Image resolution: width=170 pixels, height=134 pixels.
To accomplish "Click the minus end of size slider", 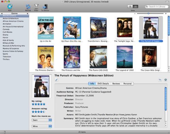I will (x=135, y=14).
